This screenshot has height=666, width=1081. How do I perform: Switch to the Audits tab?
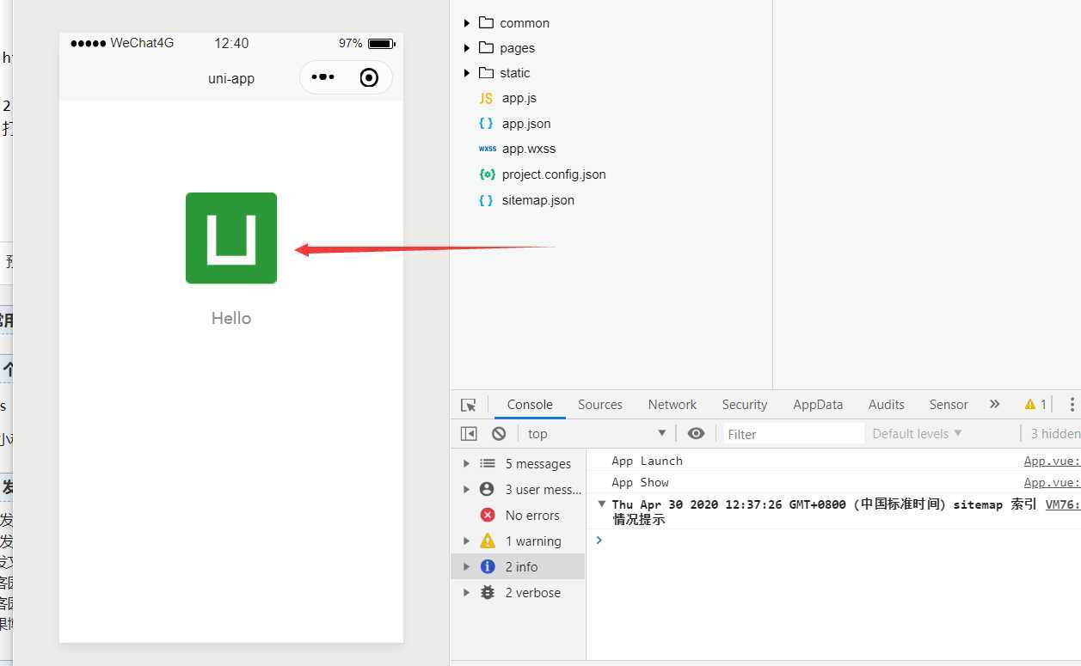[887, 405]
